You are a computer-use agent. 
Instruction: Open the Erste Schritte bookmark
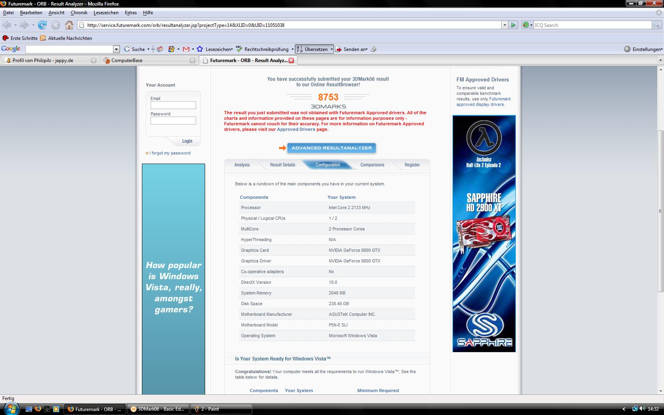[20, 38]
